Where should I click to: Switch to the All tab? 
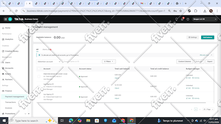click(37, 50)
